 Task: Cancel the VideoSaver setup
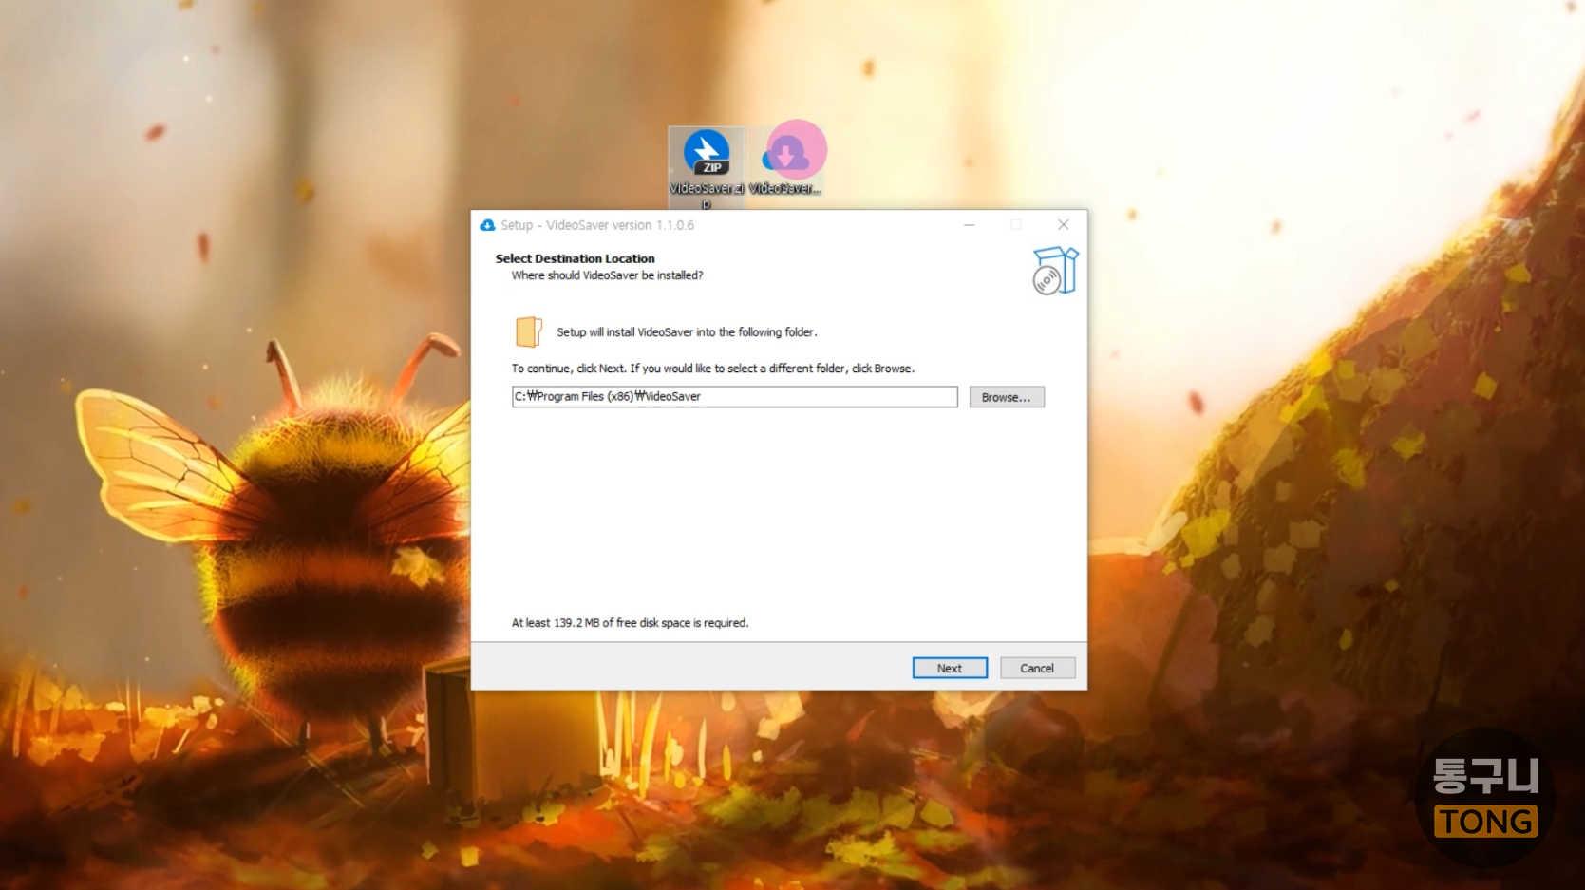(1037, 668)
